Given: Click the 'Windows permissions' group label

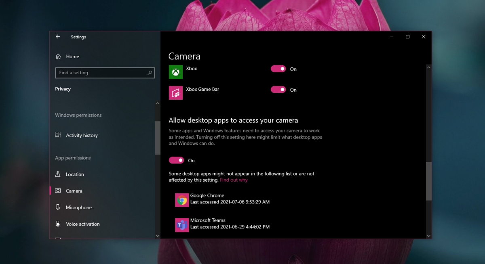Looking at the screenshot, I should click(78, 115).
